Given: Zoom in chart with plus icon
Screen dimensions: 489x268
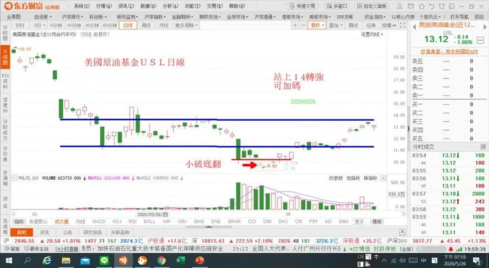Looking at the screenshot, I should pos(295,25).
